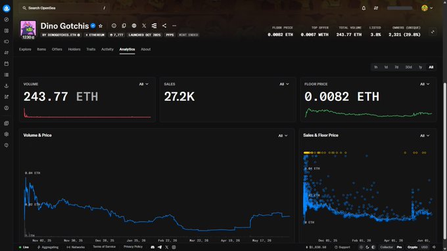
Task: Open the Volume card All dropdown
Action: point(144,84)
